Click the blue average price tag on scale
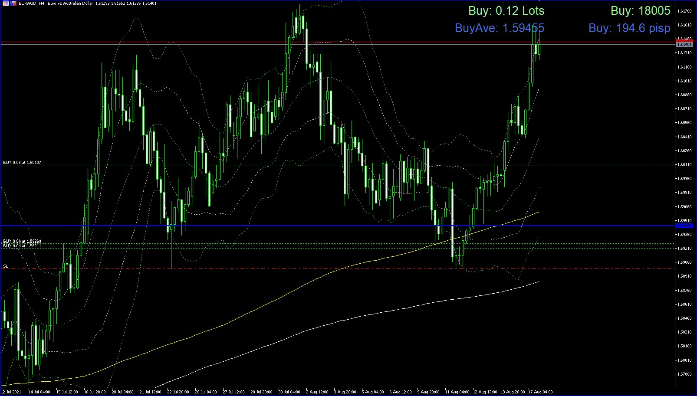Image resolution: width=697 pixels, height=396 pixels. coord(685,226)
